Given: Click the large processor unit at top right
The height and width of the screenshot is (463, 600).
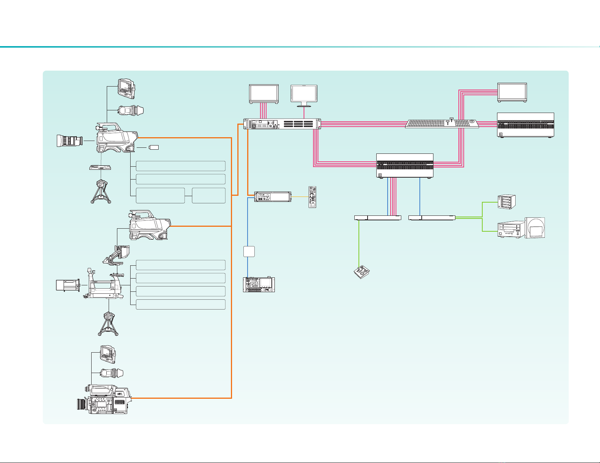Looking at the screenshot, I should click(525, 125).
